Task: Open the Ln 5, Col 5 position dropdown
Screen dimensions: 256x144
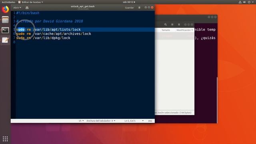Action: (134, 121)
